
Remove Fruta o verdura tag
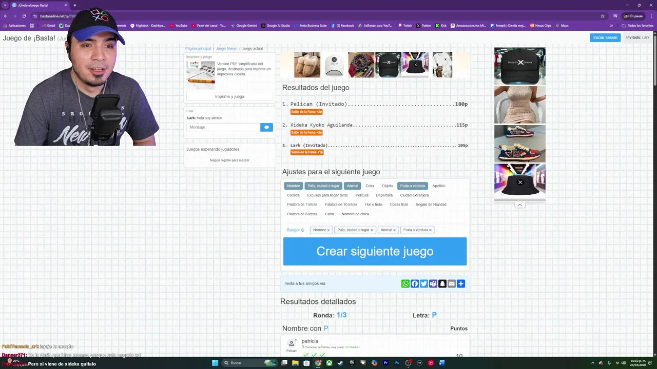430,230
